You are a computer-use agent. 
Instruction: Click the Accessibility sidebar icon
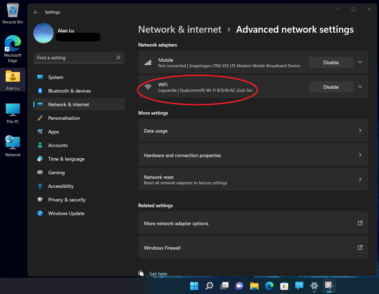click(40, 186)
